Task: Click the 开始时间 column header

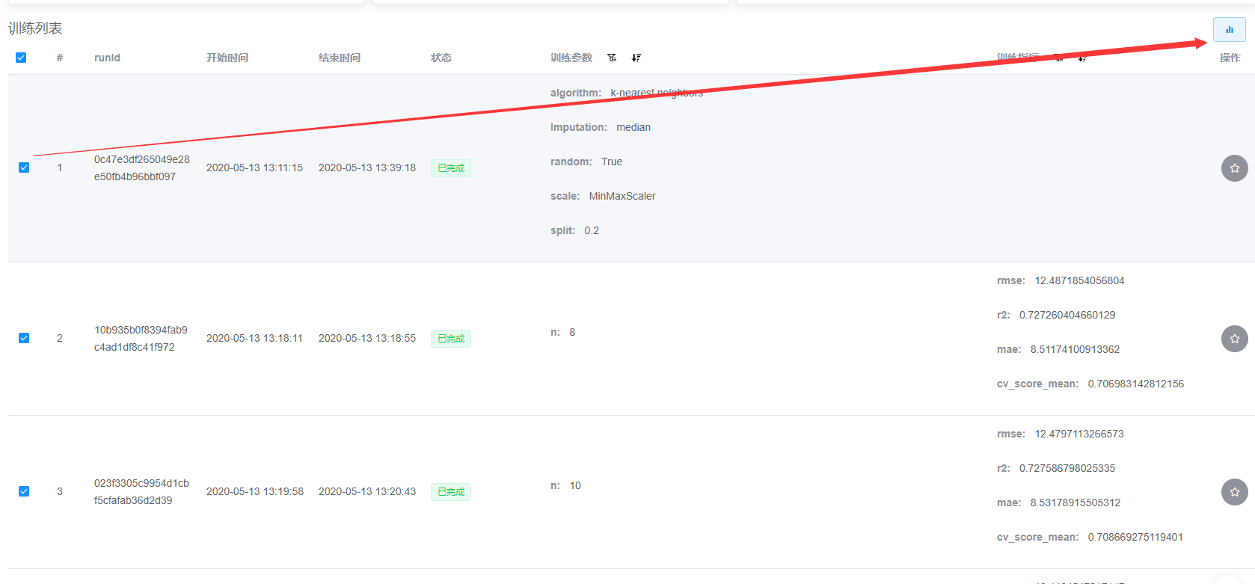Action: point(227,58)
